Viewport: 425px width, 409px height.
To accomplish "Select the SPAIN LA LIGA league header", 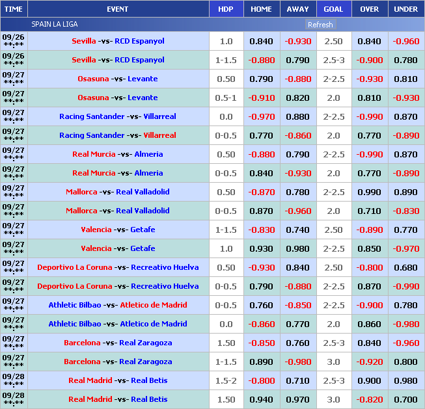I will point(55,24).
